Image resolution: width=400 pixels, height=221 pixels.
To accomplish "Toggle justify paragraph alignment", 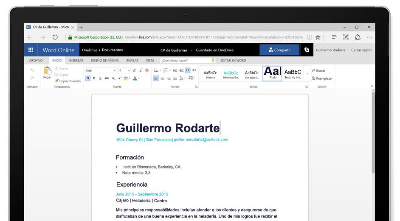I will click(x=175, y=78).
